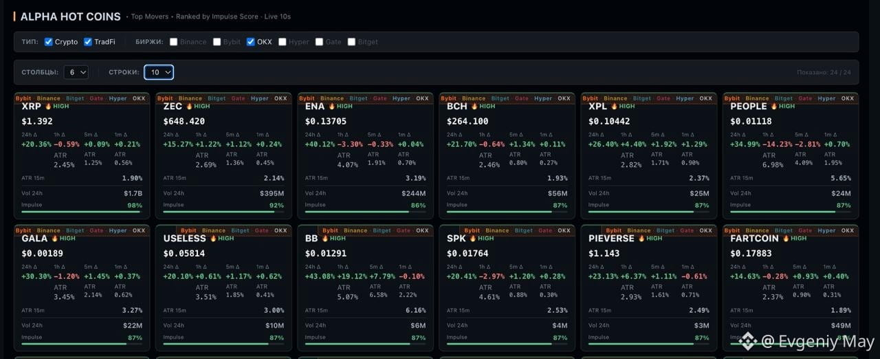Click the HIGH label on BCH card

pos(487,107)
